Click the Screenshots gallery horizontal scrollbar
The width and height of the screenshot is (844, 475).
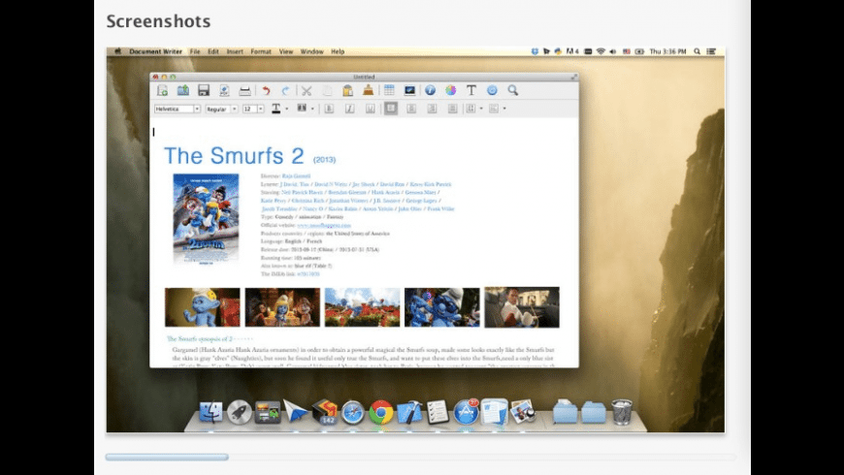(167, 458)
